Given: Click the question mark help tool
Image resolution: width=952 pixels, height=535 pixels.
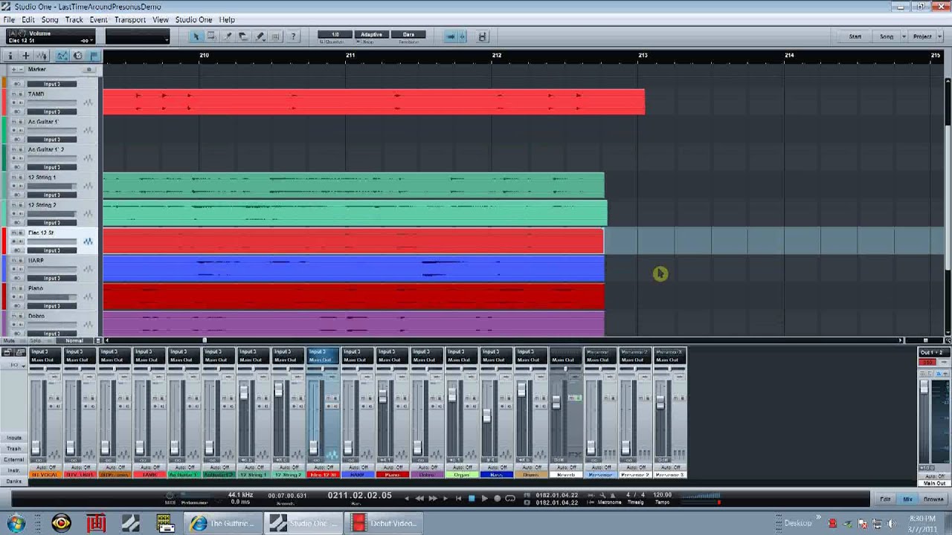Looking at the screenshot, I should tap(293, 36).
